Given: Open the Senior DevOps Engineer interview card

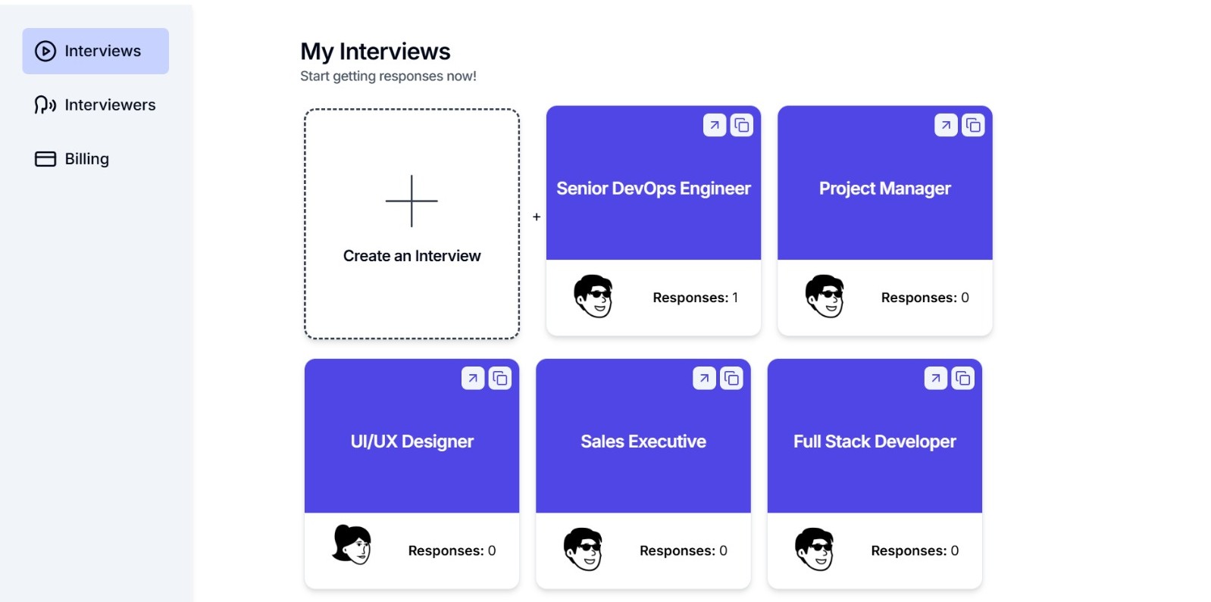Looking at the screenshot, I should click(653, 189).
